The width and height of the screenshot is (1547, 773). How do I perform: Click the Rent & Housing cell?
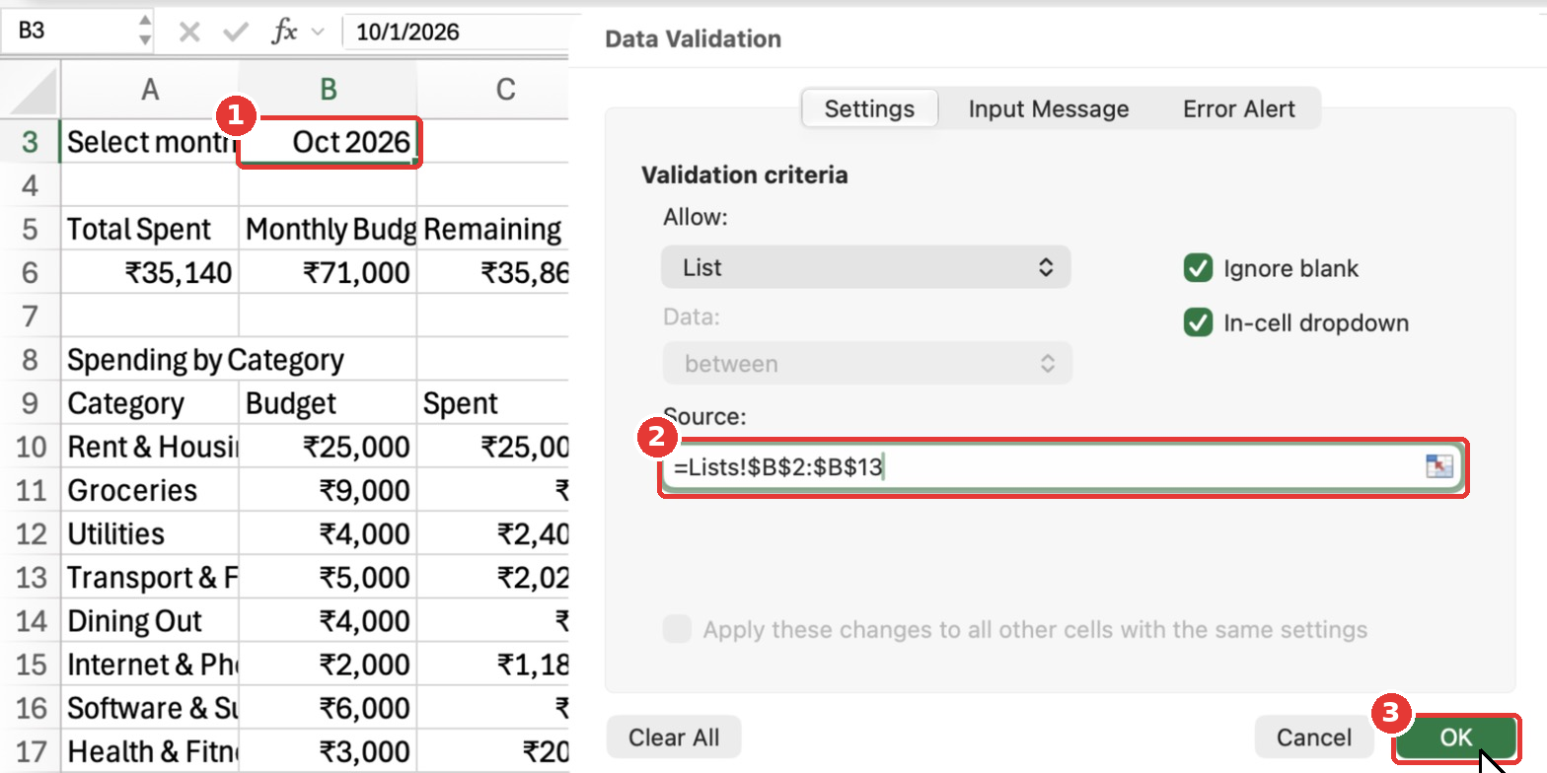150,447
